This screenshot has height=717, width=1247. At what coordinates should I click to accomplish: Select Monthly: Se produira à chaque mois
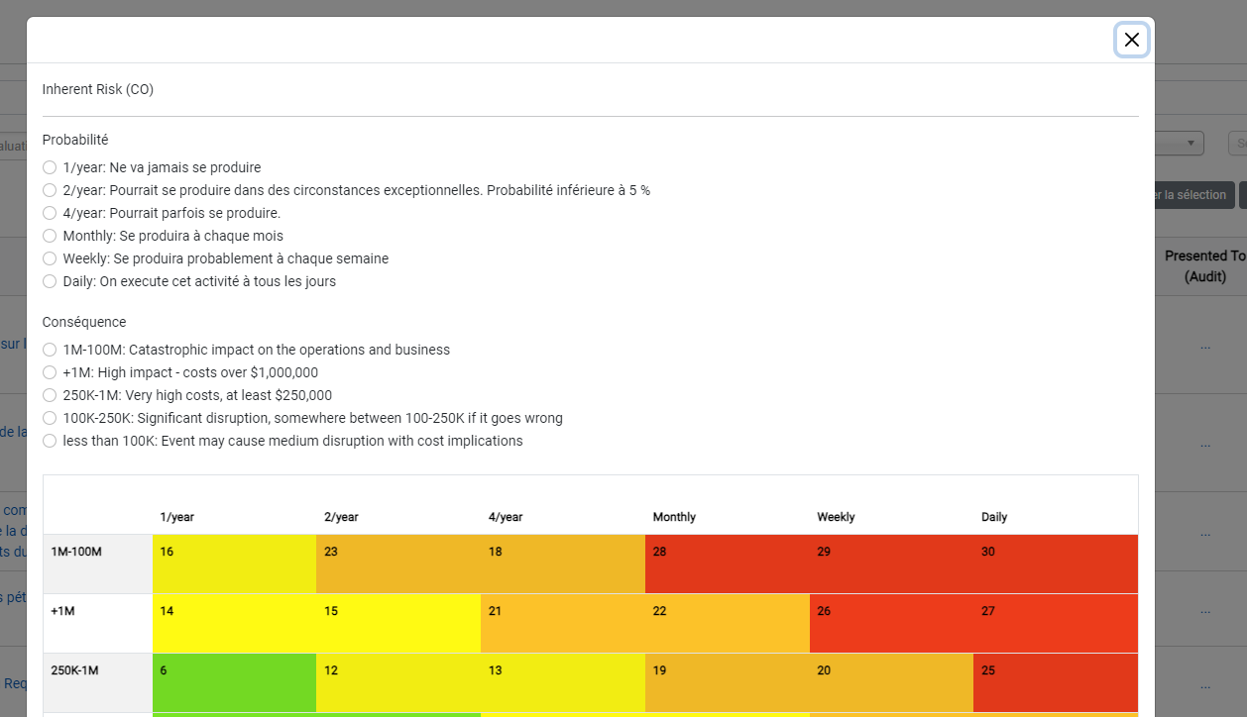[50, 236]
